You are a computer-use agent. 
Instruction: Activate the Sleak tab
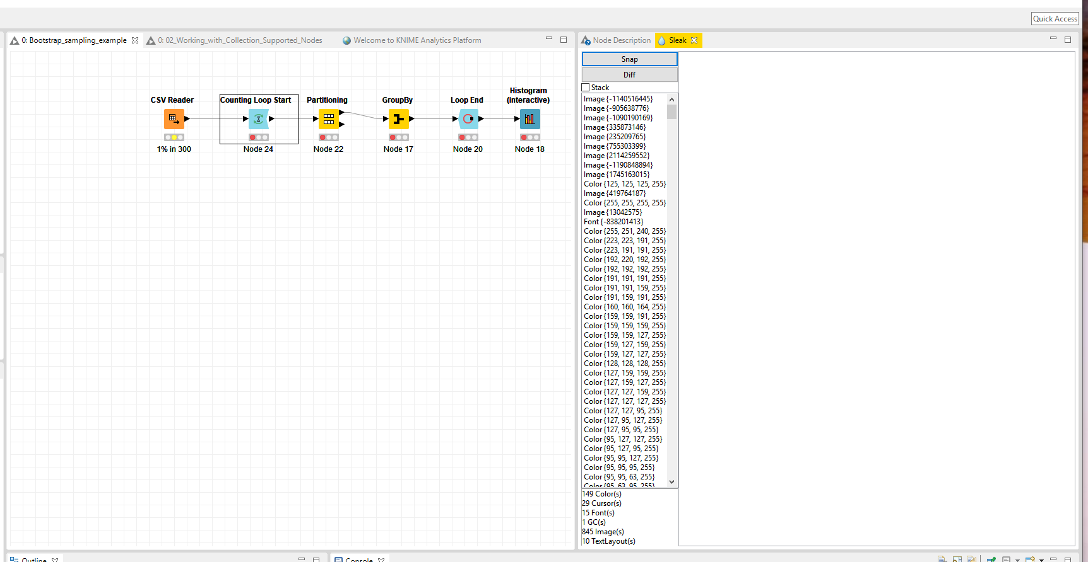point(678,40)
